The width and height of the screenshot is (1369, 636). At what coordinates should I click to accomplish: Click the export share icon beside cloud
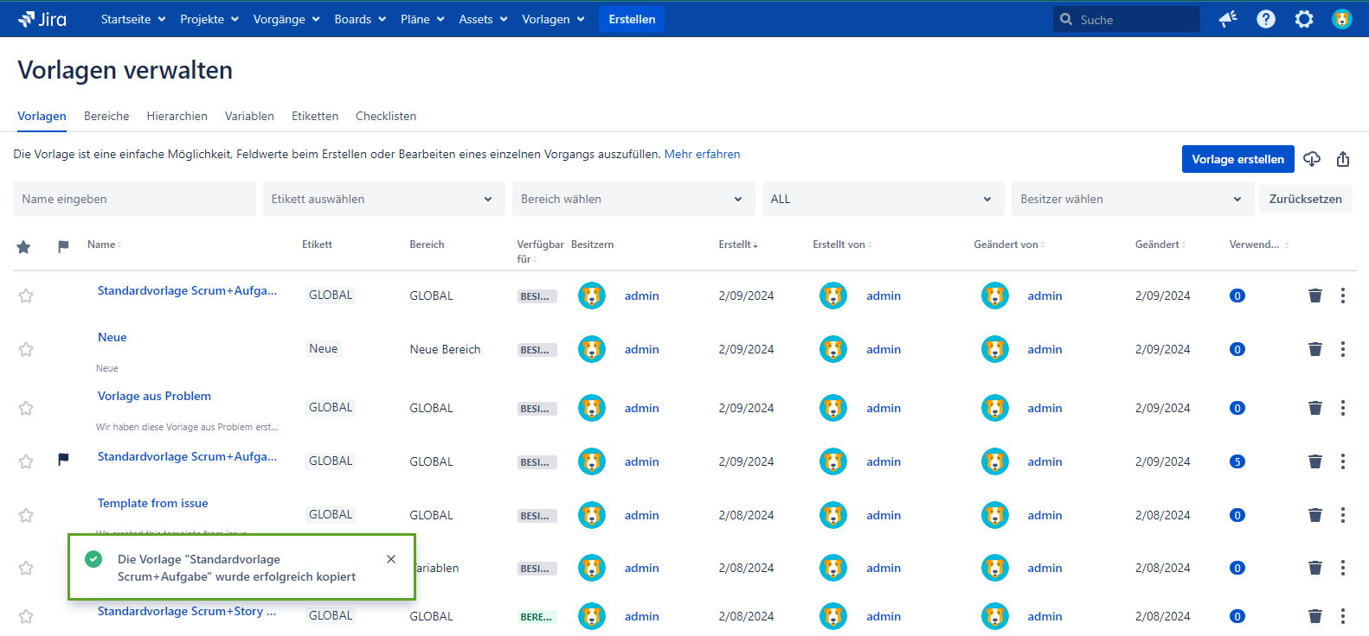pos(1342,159)
